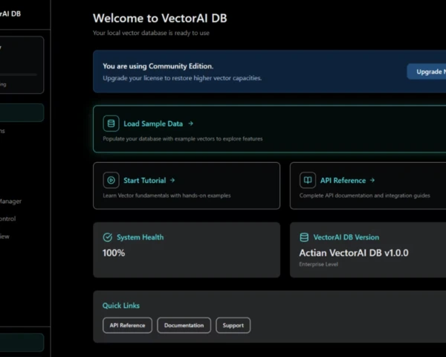Viewport: 446px width, 357px height.
Task: Click 'Complete API documentation' description text
Action: [365, 196]
